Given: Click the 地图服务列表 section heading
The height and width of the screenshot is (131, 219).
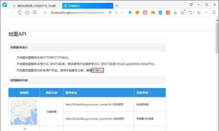Looking at the screenshot, I should tap(19, 80).
